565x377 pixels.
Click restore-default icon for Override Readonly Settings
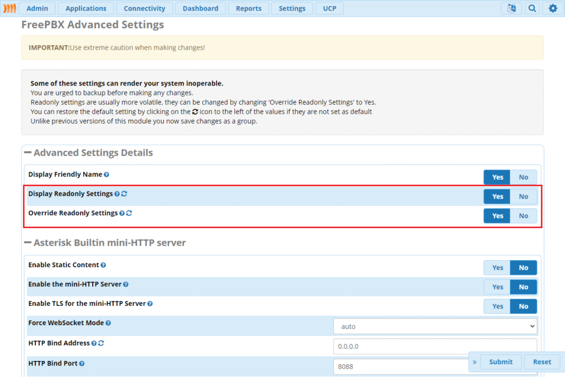129,213
